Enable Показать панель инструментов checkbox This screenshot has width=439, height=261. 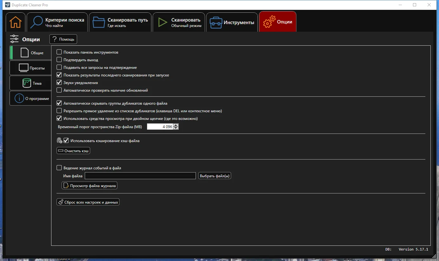pos(59,52)
